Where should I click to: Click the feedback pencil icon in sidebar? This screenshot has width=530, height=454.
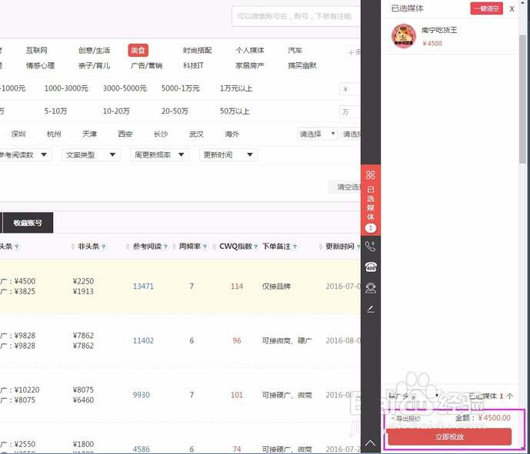tap(371, 309)
